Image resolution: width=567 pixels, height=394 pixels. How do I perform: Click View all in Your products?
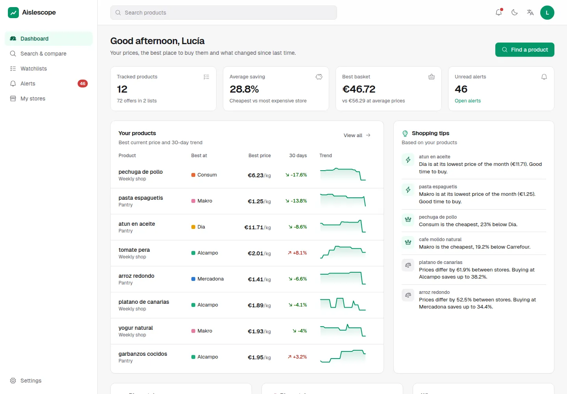click(357, 135)
